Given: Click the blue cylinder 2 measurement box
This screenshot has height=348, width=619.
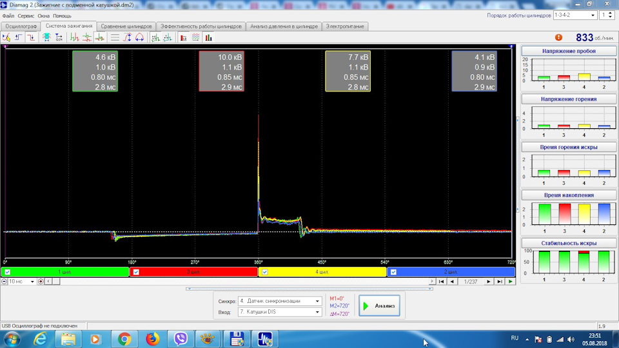Looking at the screenshot, I should tap(474, 72).
